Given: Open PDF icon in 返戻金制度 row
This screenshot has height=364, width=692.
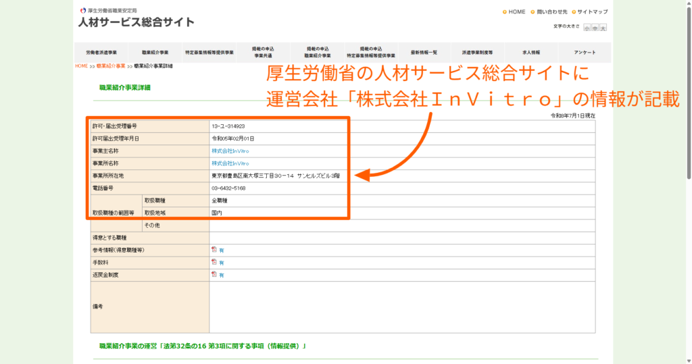Looking at the screenshot, I should click(x=214, y=274).
